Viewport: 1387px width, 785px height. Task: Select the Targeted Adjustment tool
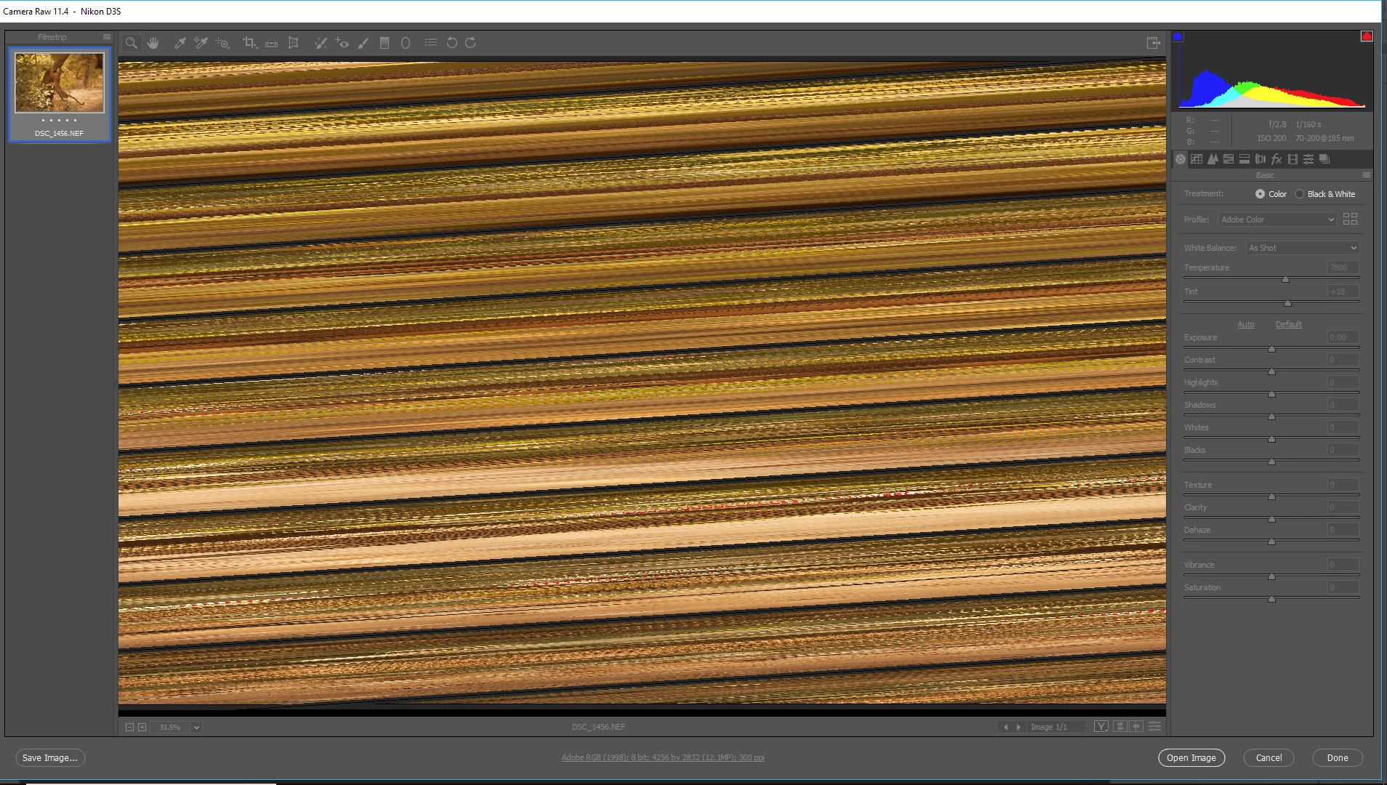coord(222,43)
